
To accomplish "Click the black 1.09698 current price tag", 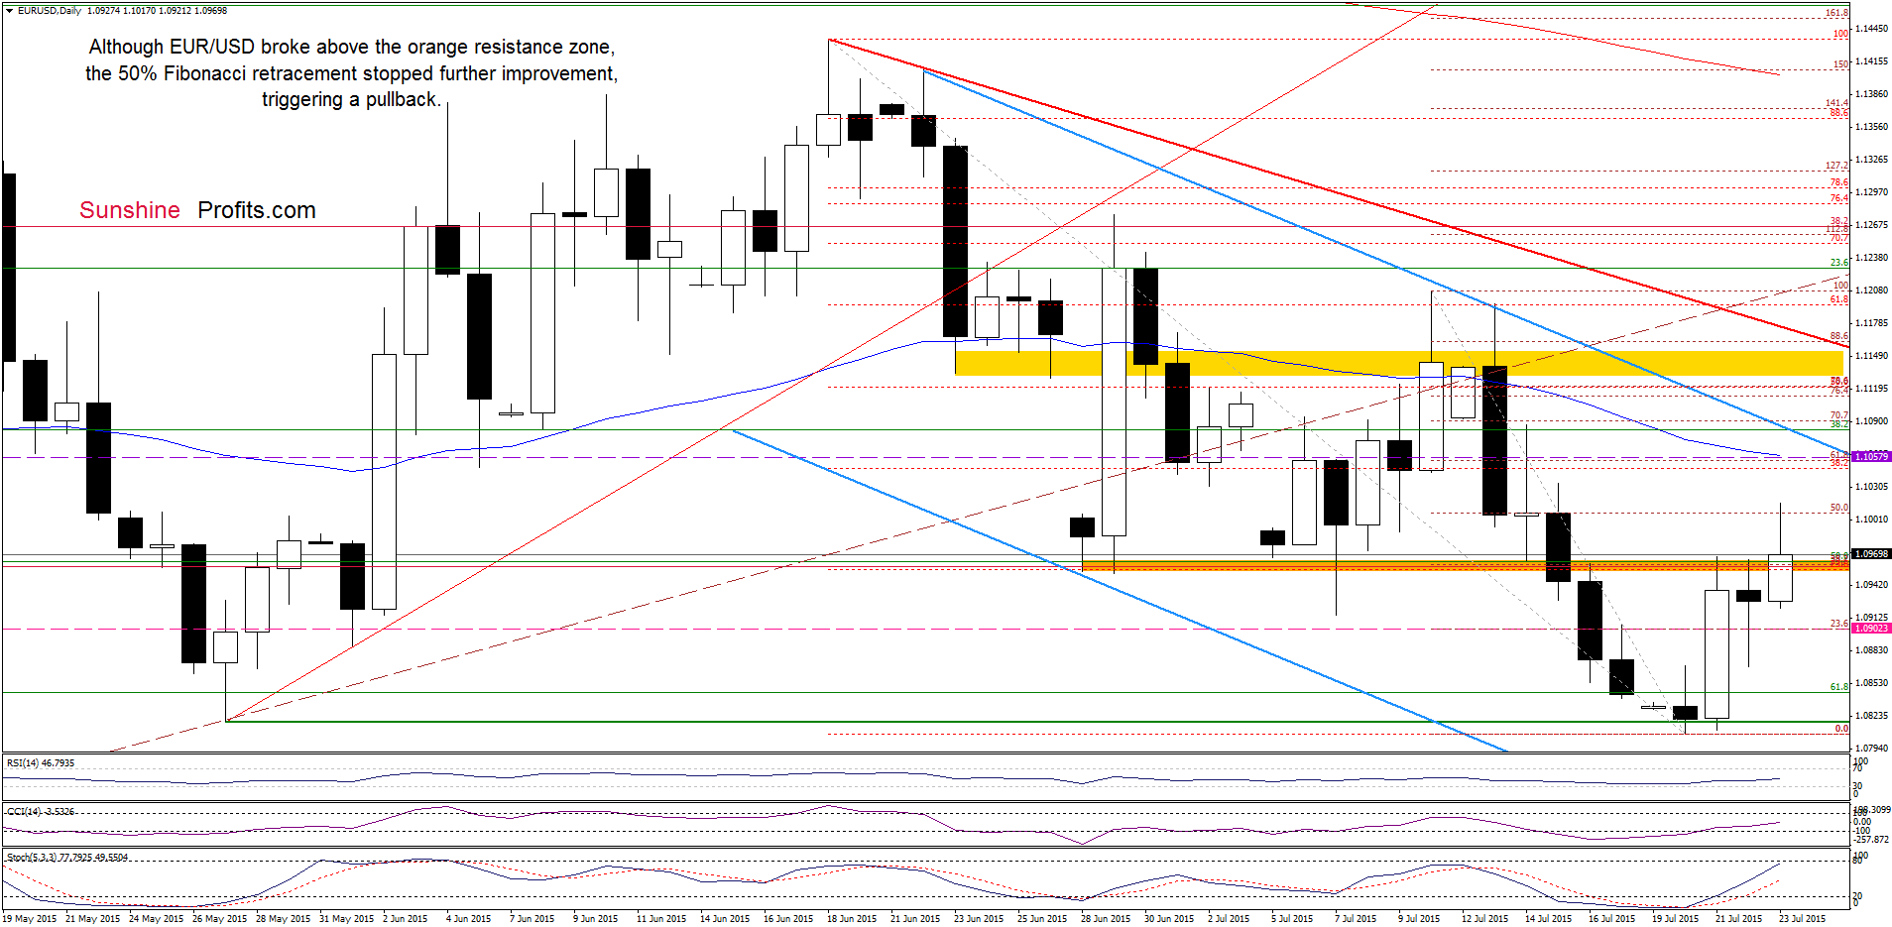I will pyautogui.click(x=1871, y=554).
